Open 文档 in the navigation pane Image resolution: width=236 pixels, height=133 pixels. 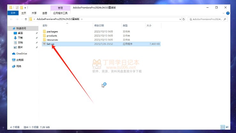tap(20, 43)
